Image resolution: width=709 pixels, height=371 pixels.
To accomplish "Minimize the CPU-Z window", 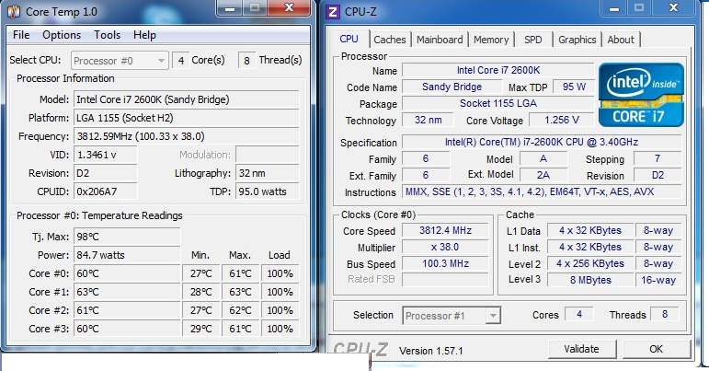I will click(614, 7).
